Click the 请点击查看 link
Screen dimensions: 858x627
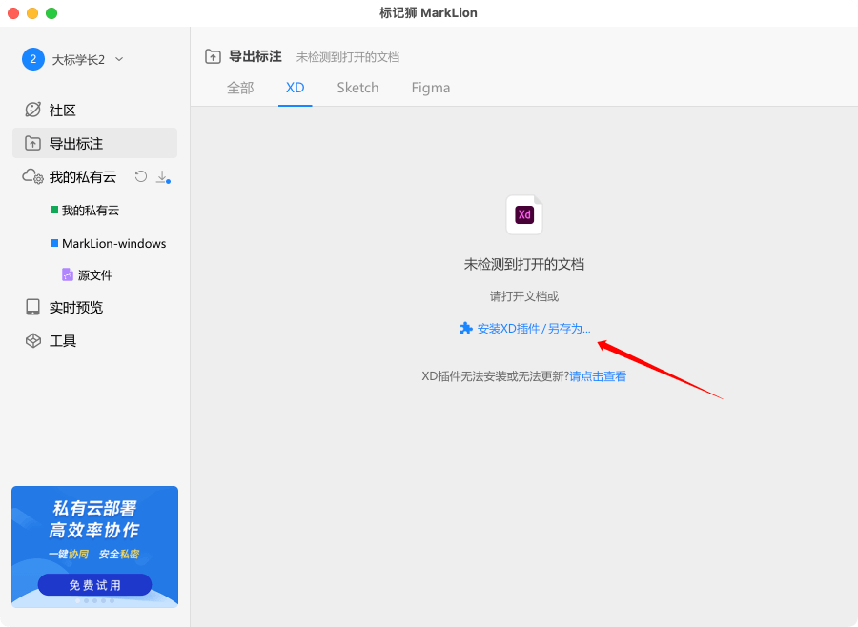coord(598,375)
